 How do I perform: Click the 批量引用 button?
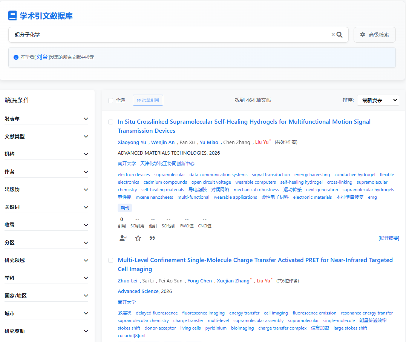(x=148, y=100)
